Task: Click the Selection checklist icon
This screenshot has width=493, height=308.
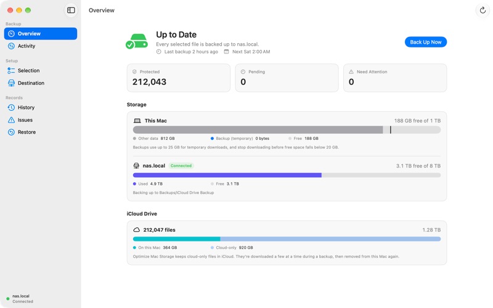Action: (x=11, y=70)
